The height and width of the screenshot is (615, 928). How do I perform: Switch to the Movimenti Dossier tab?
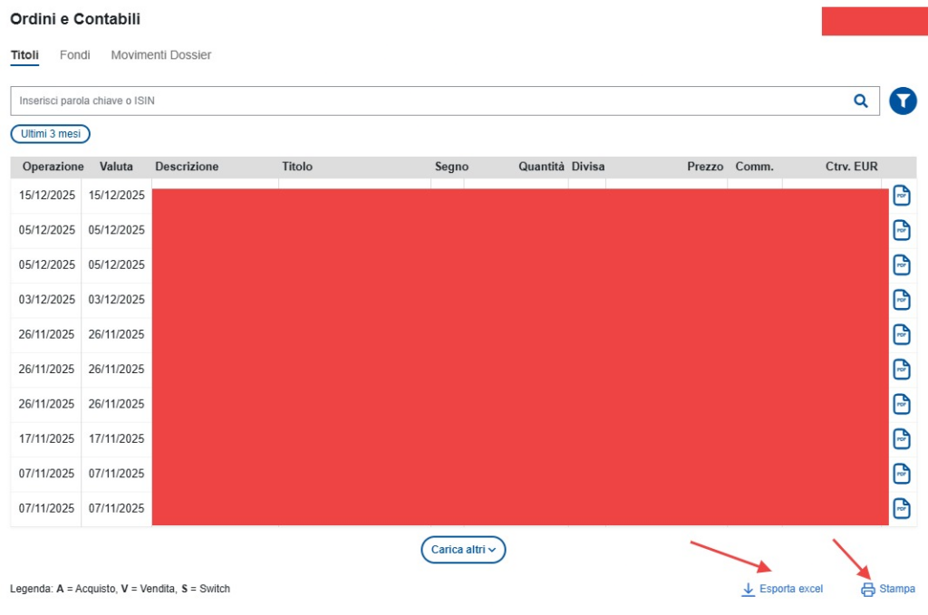160,55
